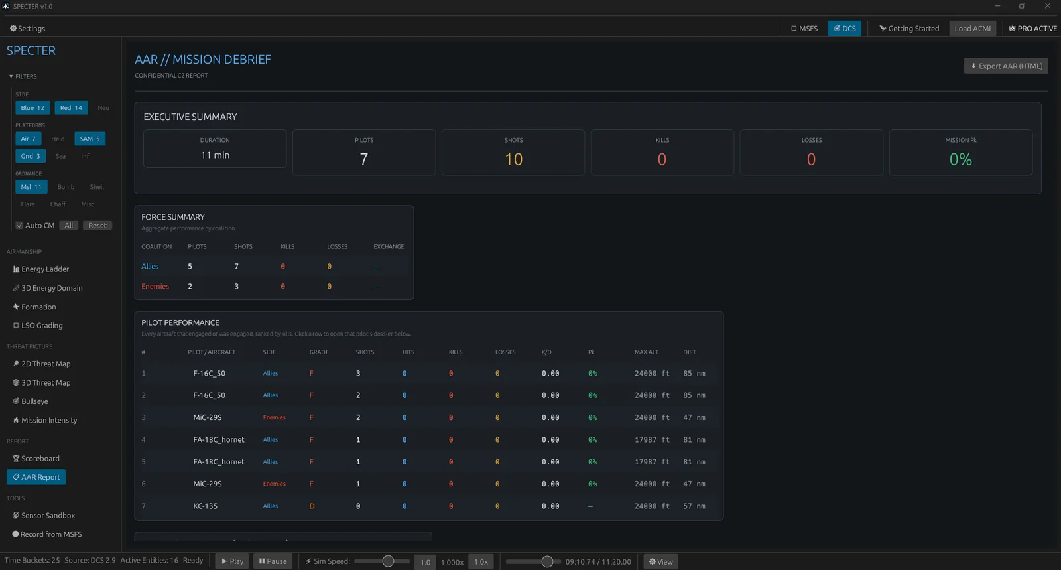Export AAR as HTML
1061x570 pixels.
click(1006, 66)
